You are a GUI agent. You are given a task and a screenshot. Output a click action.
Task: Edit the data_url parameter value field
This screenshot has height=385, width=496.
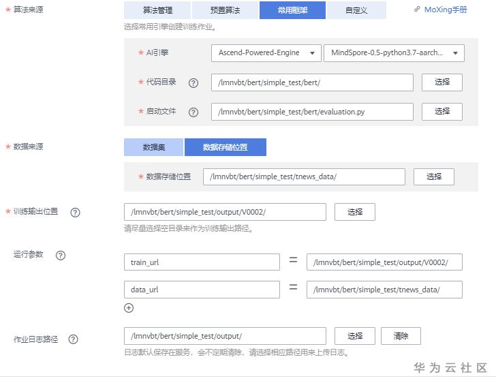[384, 290]
